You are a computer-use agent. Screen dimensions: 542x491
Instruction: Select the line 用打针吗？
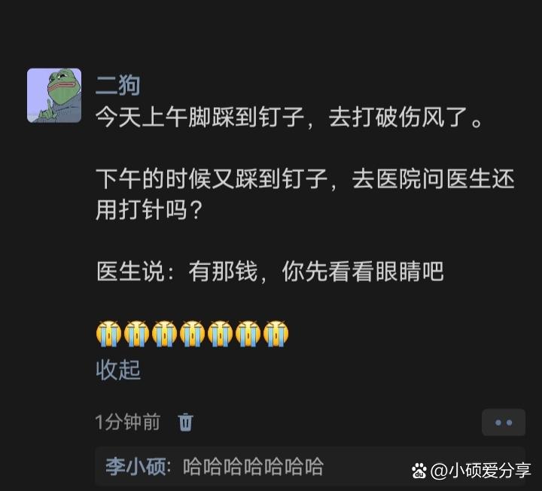(149, 210)
